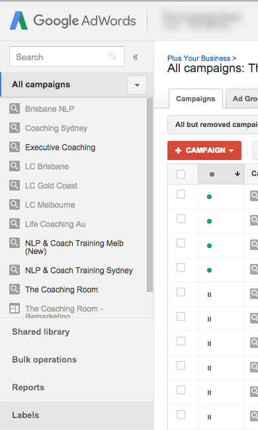Open the LC Brisbane campaign
258x430 pixels.
click(x=47, y=167)
